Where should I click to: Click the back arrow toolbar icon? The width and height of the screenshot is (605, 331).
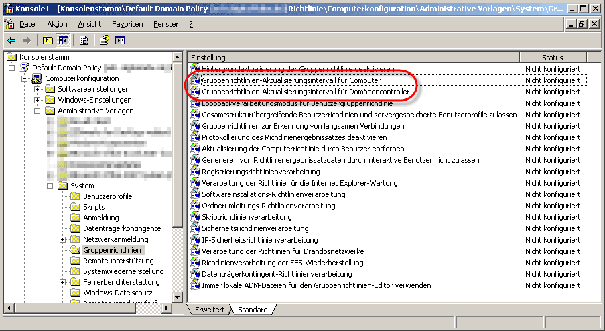point(11,40)
